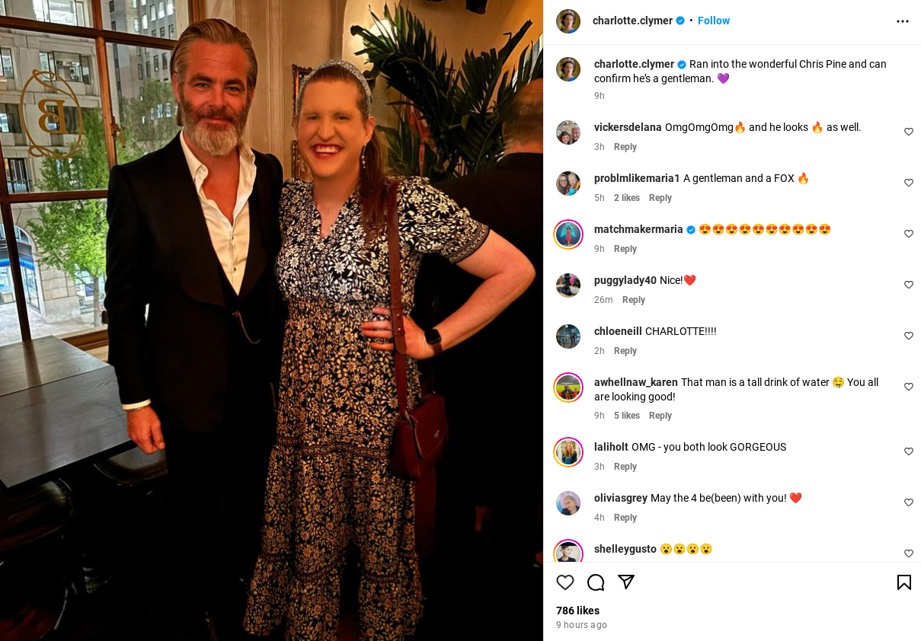Save the post with the bookmark icon

click(904, 582)
